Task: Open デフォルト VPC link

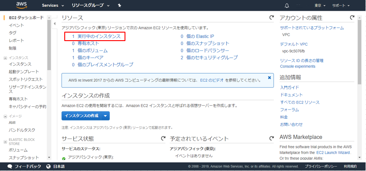Action: pos(294,44)
